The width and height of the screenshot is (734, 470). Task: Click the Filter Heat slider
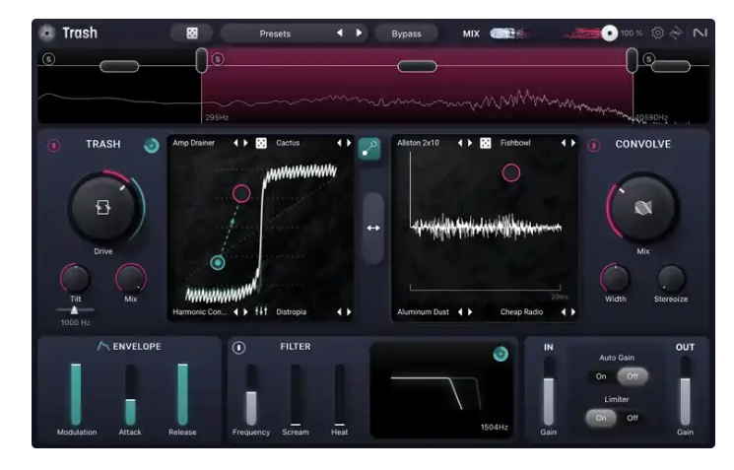point(339,394)
